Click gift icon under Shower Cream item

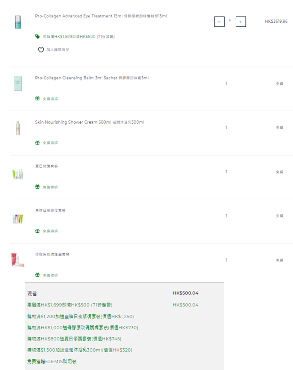pyautogui.click(x=37, y=143)
